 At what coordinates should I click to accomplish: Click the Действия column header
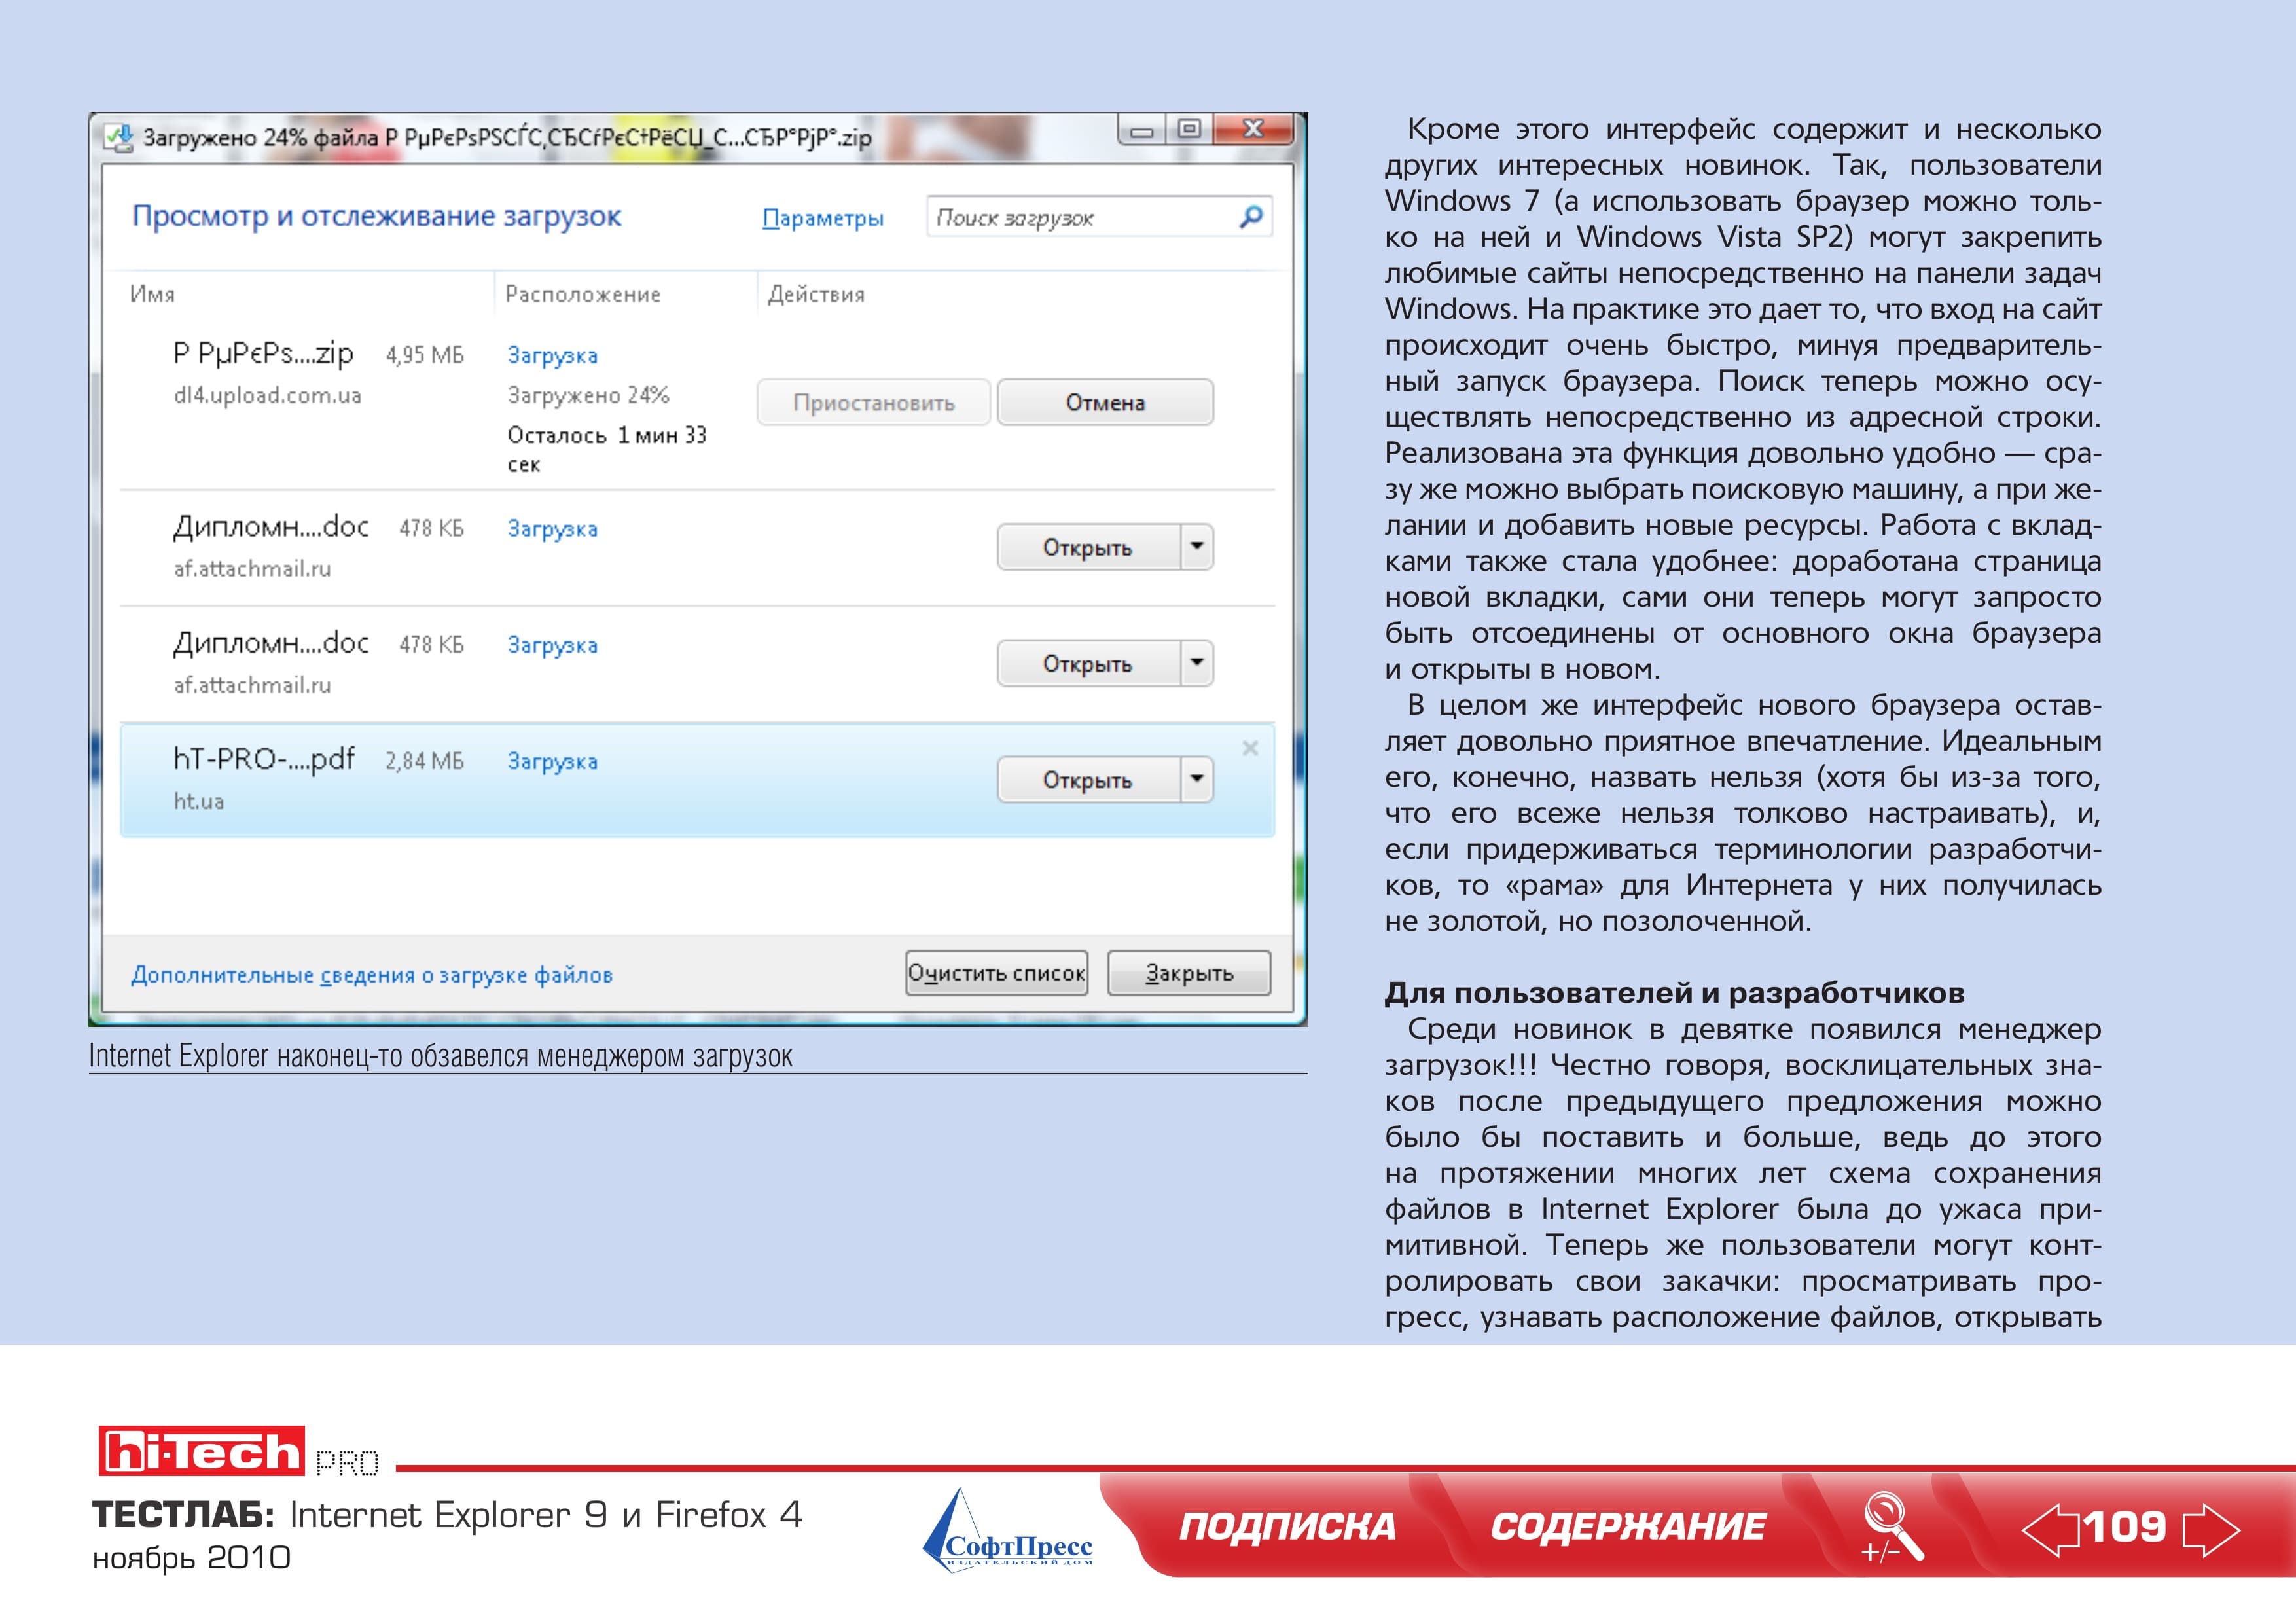pos(816,294)
